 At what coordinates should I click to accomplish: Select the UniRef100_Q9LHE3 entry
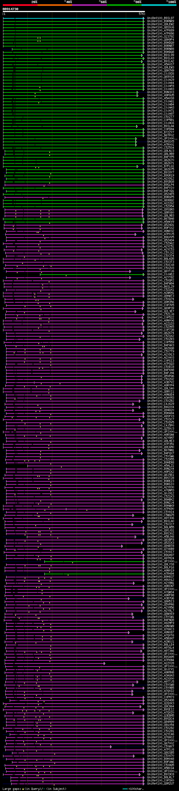pos(161,441)
